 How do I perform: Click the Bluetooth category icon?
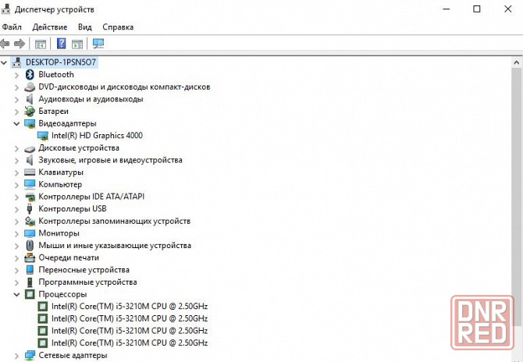pos(30,75)
